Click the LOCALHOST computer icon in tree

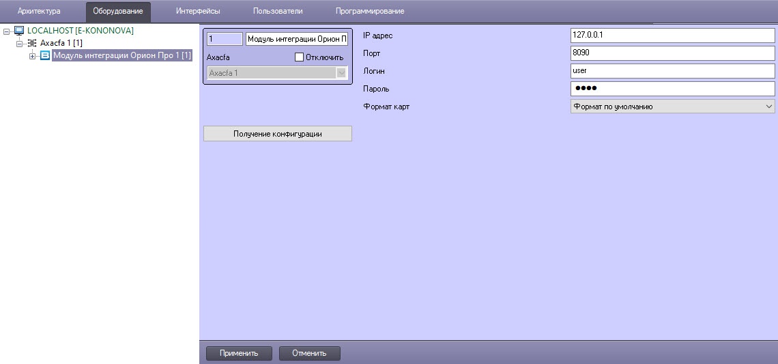point(19,31)
